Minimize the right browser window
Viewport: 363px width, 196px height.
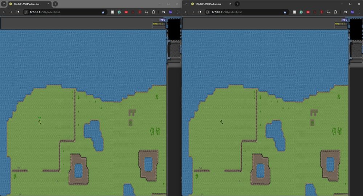click(342, 4)
